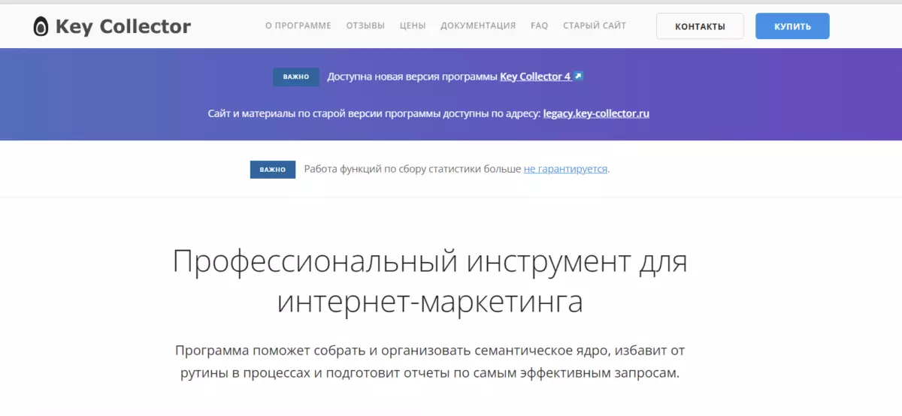Click the Работа функций по сбору статистики text

413,169
